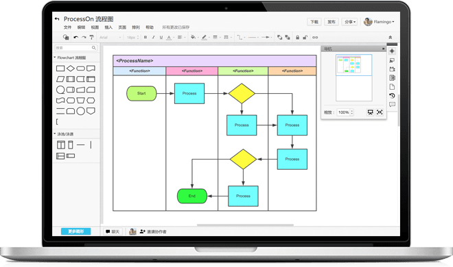Click the 下载 download button
The width and height of the screenshot is (453, 267).
[314, 22]
